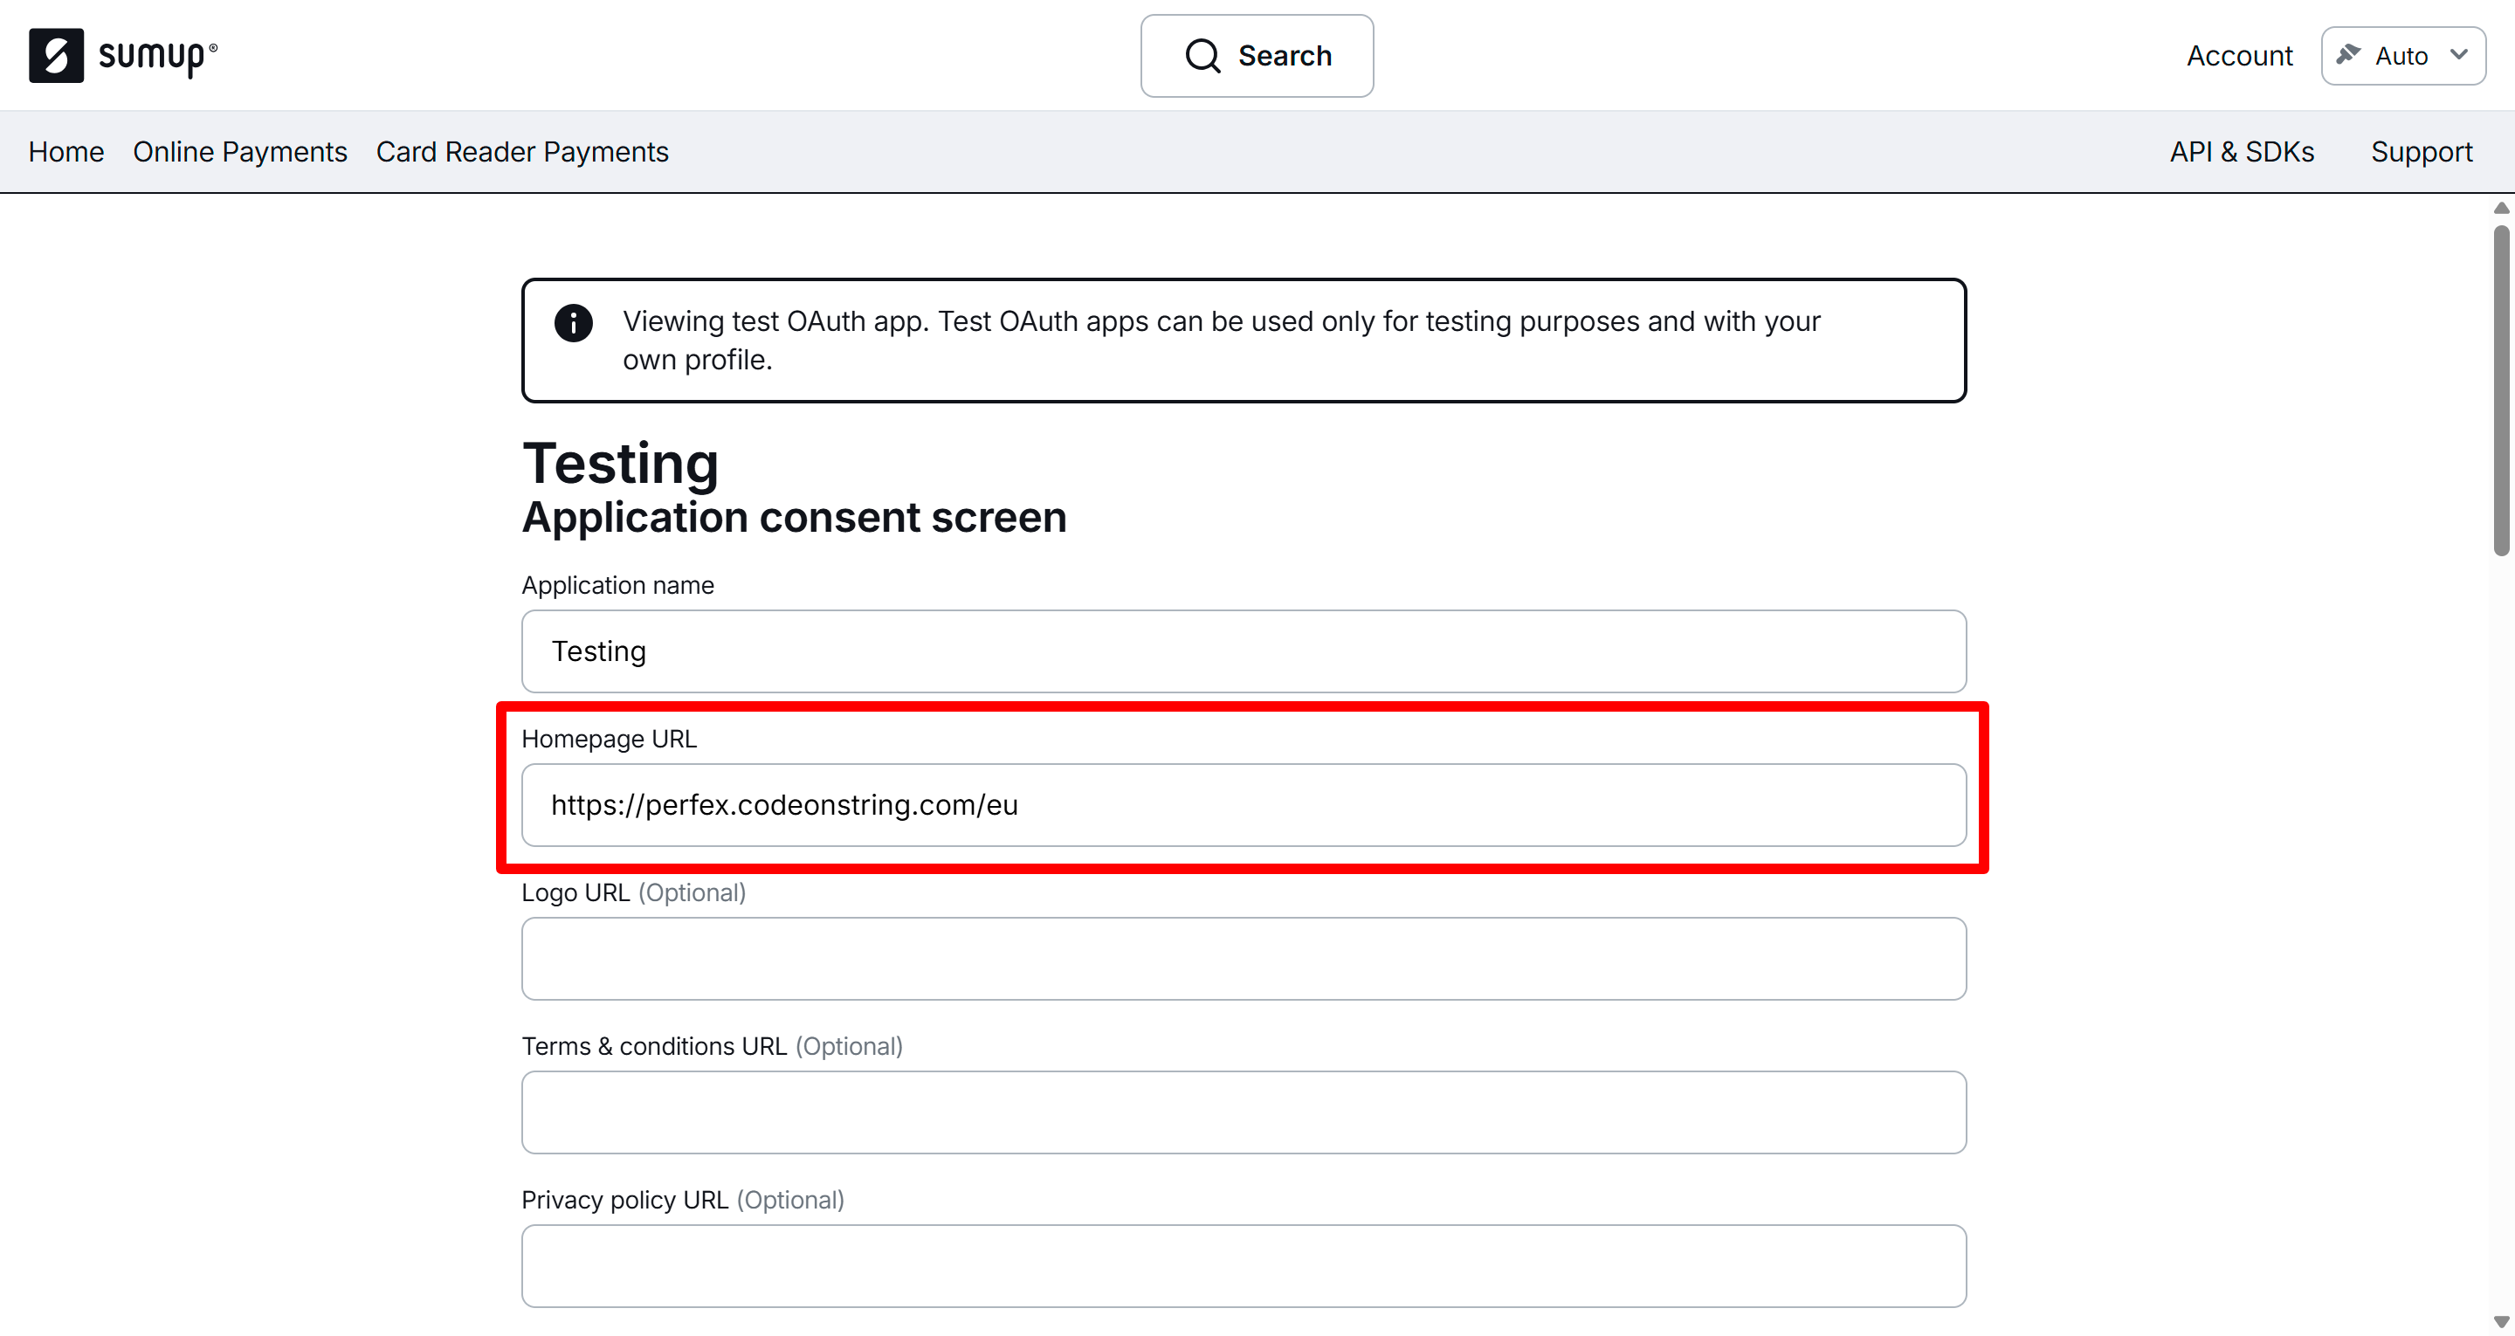Click scrollbar down arrow
Image resolution: width=2515 pixels, height=1336 pixels.
pos(2500,1321)
